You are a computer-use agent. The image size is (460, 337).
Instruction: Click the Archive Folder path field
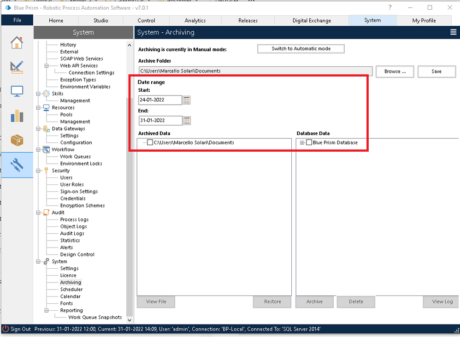coord(255,71)
